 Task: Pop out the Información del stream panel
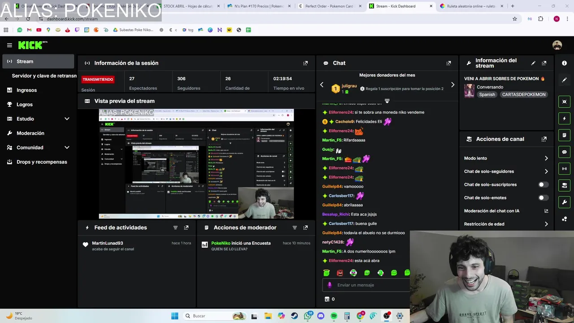tap(544, 63)
